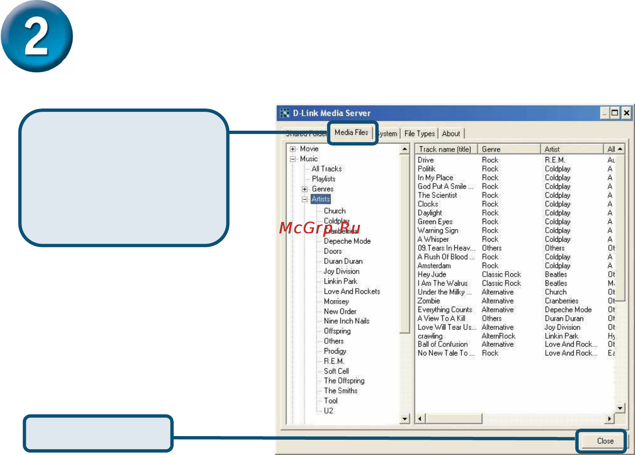Open the File Types tab
Viewport: 635px width, 455px height.
[419, 134]
